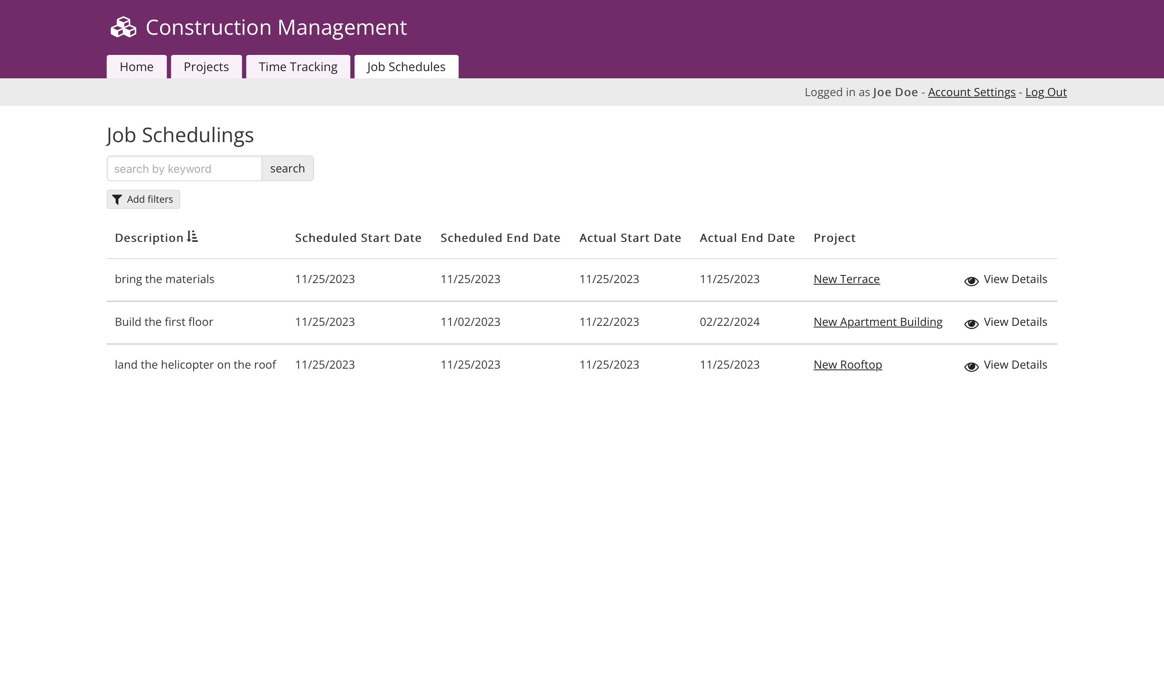
Task: Switch to the Home tab
Action: click(136, 67)
